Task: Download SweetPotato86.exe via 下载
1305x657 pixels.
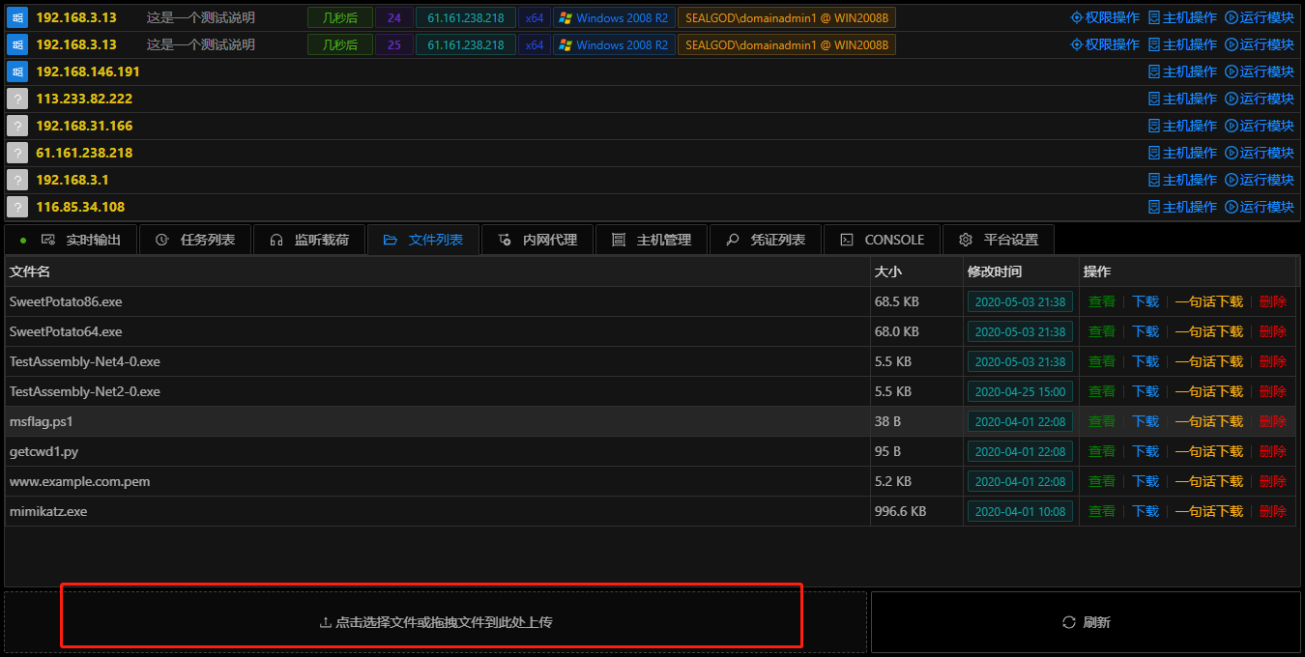Action: (x=1145, y=301)
